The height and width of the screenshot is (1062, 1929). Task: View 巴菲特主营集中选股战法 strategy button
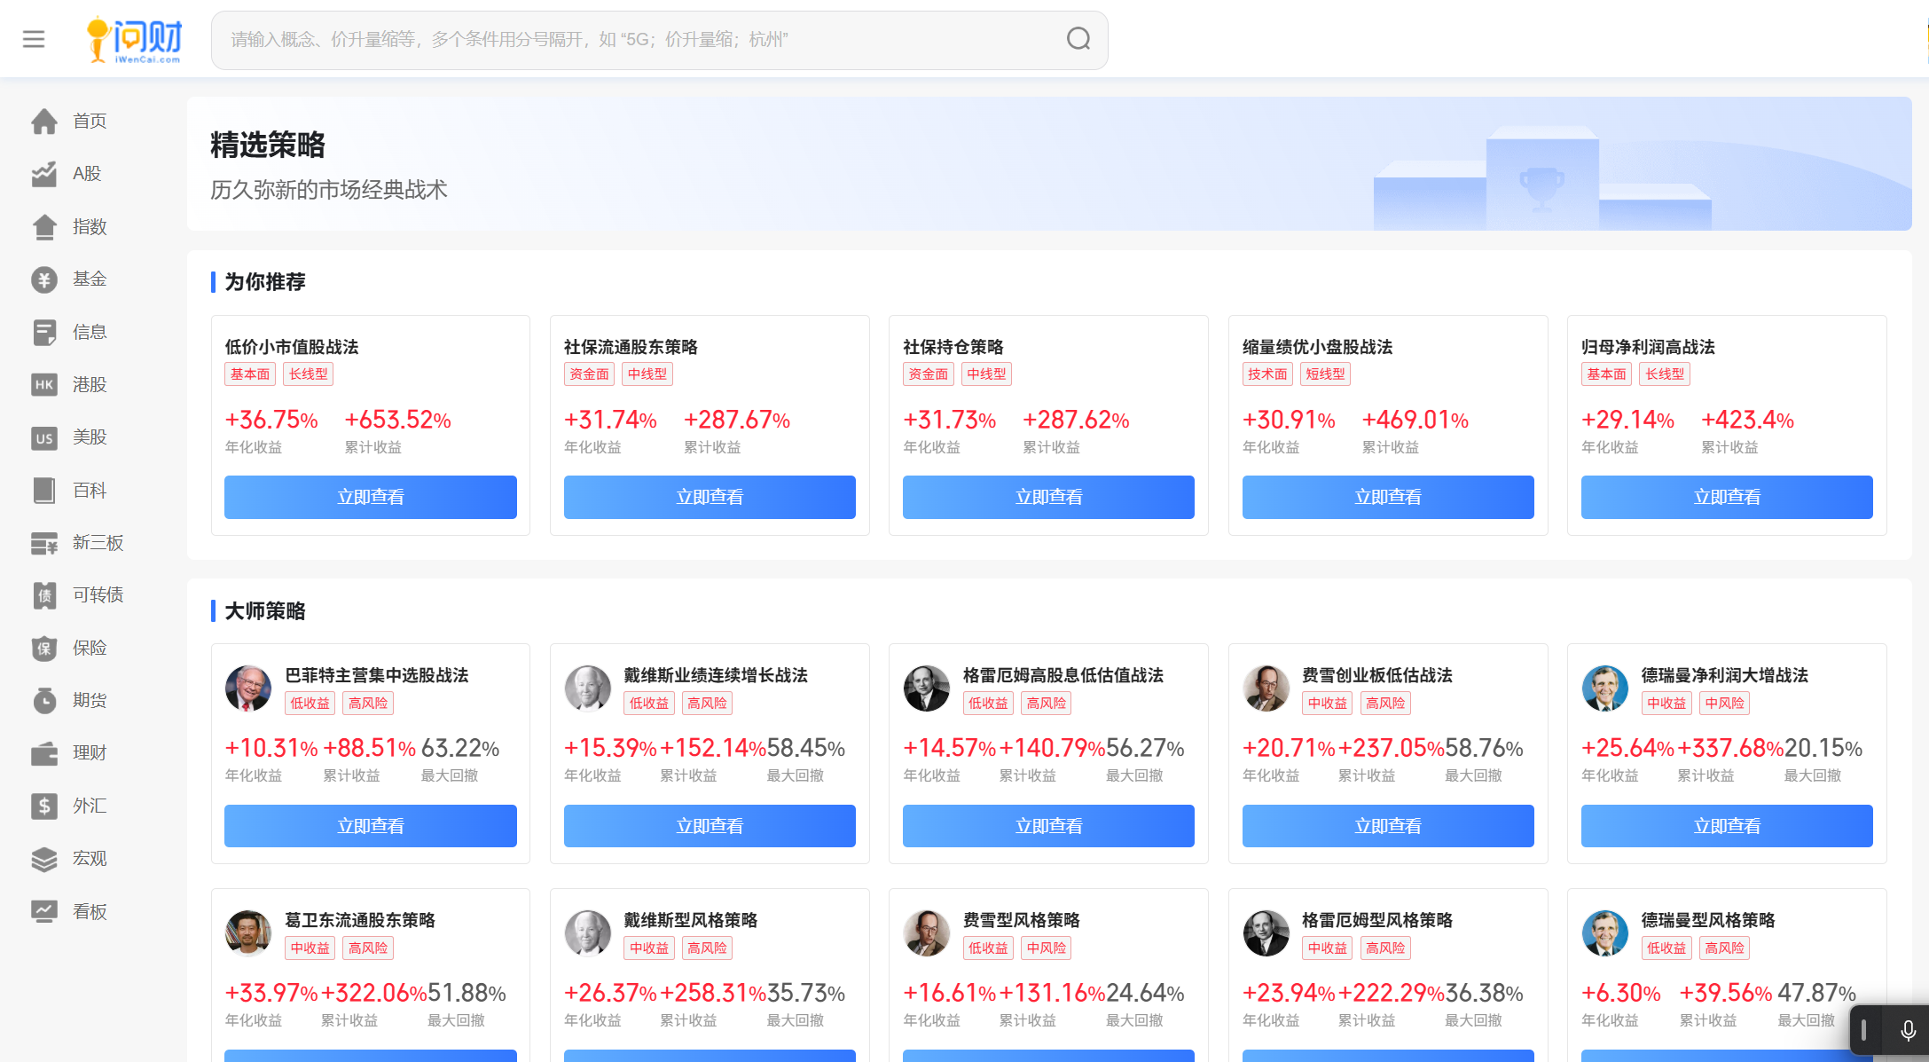pyautogui.click(x=370, y=826)
